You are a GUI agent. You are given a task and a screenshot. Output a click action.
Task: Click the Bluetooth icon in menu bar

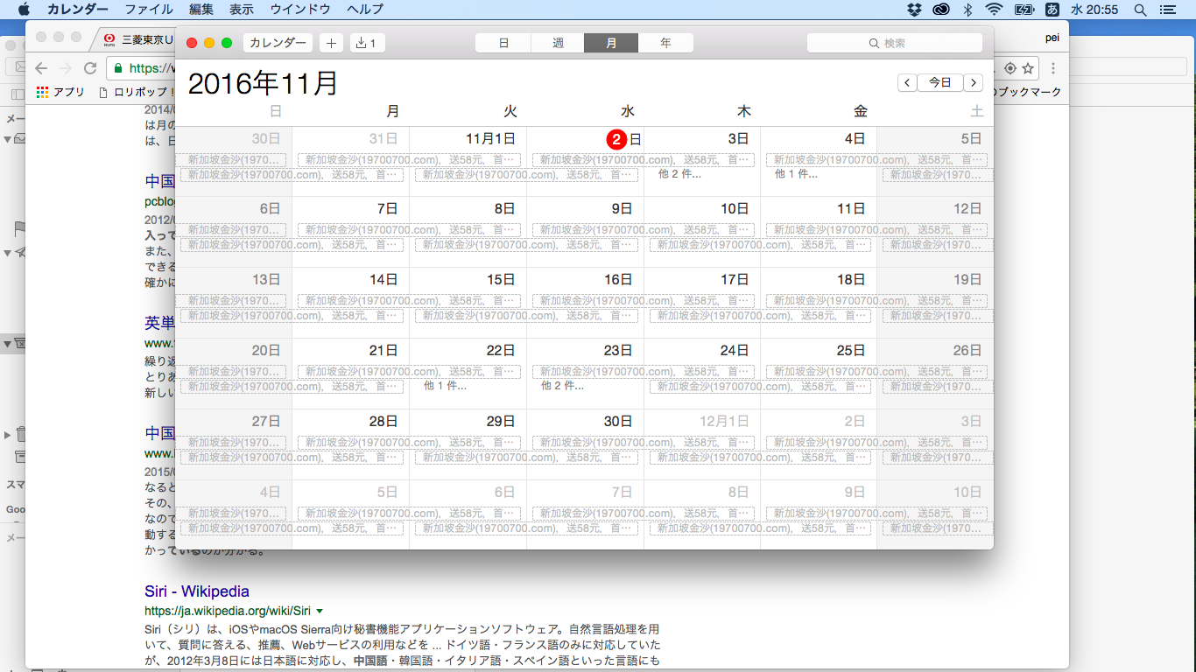(x=968, y=10)
